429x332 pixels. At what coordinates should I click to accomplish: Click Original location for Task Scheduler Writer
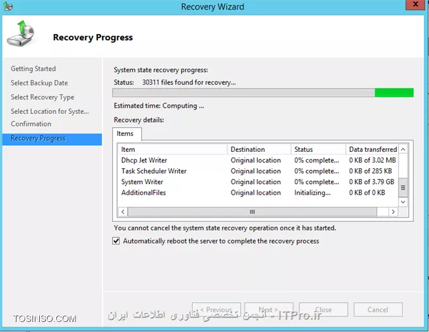point(256,171)
